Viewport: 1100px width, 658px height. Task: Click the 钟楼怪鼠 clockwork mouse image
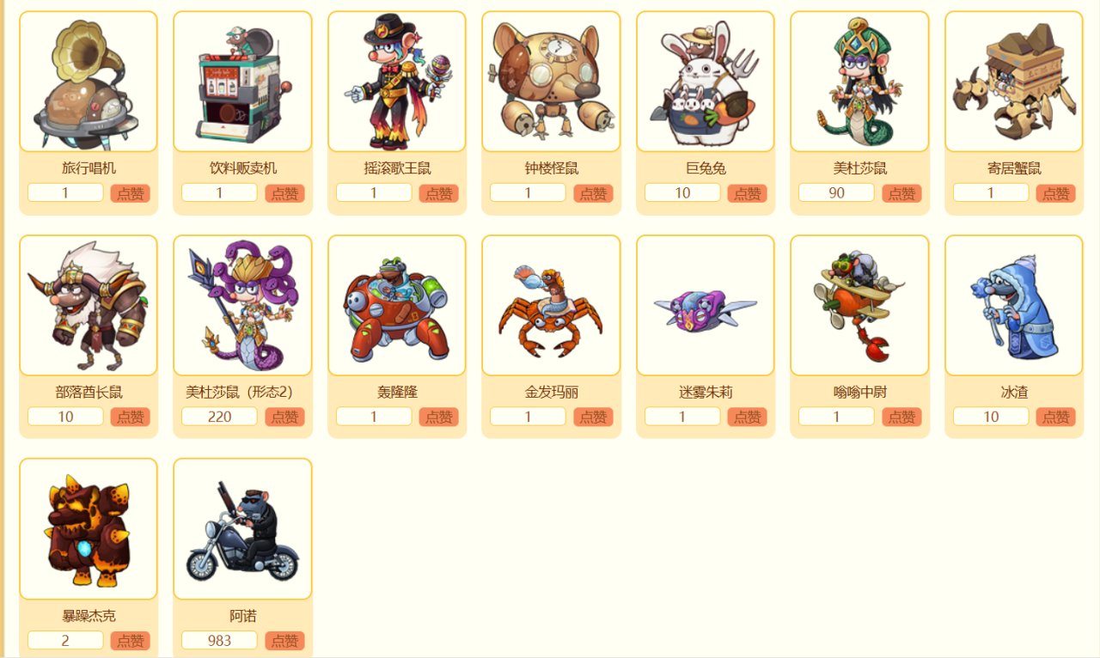551,82
